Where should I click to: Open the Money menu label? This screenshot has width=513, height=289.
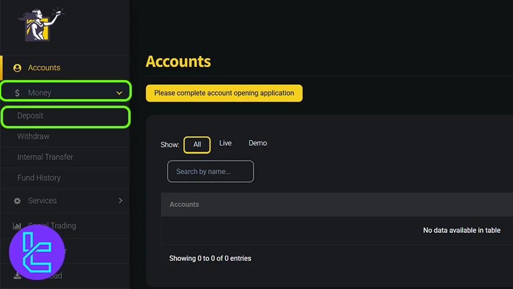pos(39,93)
